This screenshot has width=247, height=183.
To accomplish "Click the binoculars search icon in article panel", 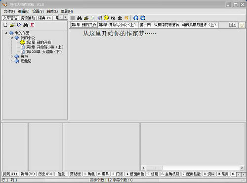I will point(26,25).
